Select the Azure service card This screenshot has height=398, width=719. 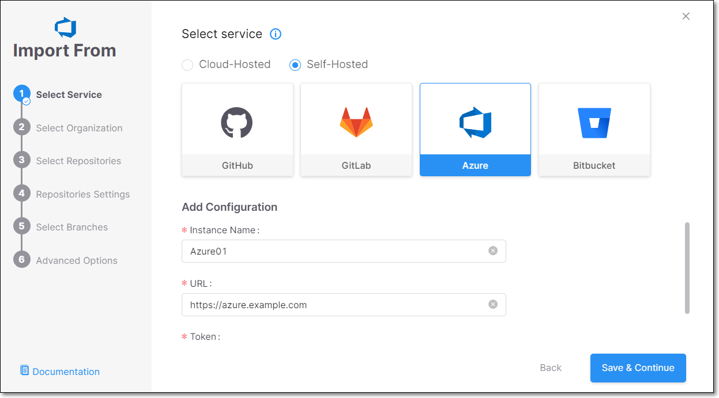pos(475,130)
